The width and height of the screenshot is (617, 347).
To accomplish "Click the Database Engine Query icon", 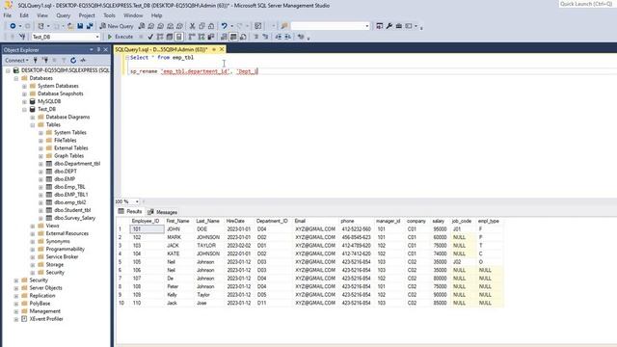I will [142, 26].
